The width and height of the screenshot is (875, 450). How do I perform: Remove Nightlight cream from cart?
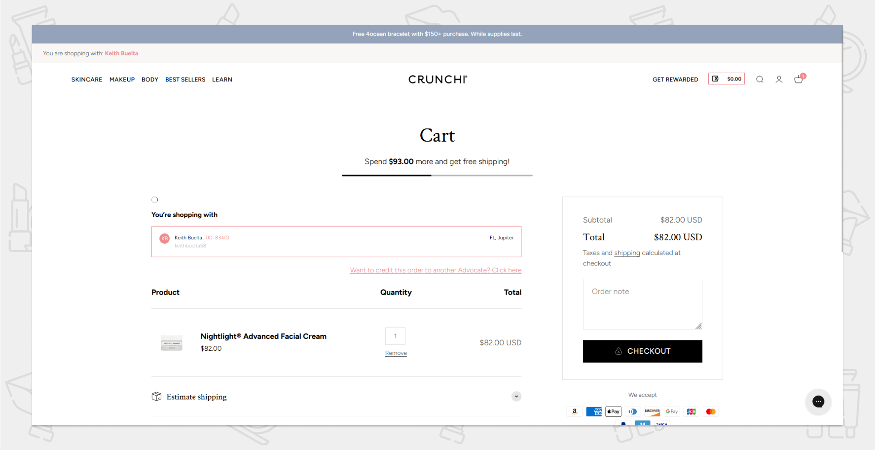(x=396, y=353)
